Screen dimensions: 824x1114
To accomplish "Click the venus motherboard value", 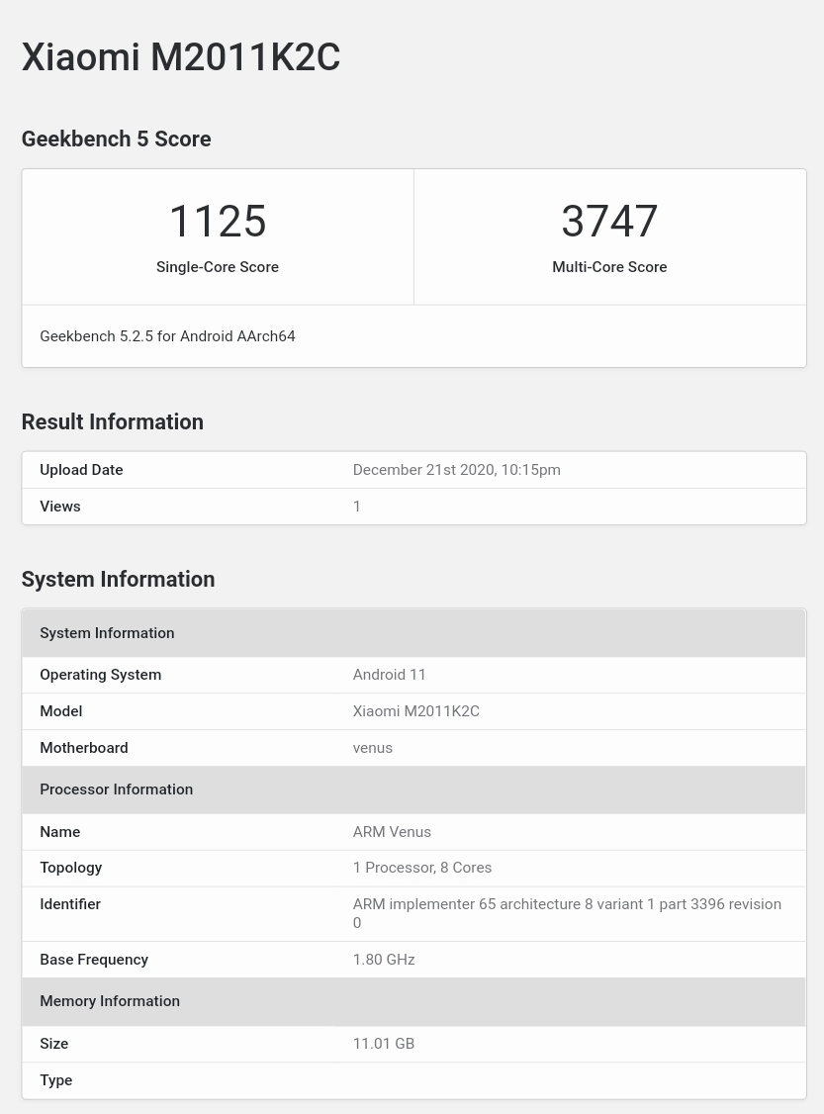I will [372, 748].
